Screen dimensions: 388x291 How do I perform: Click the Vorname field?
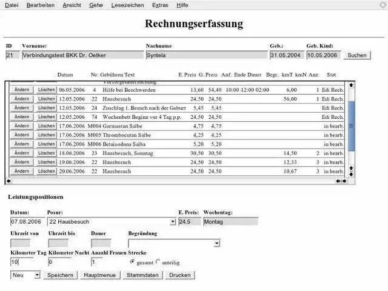pyautogui.click(x=82, y=55)
